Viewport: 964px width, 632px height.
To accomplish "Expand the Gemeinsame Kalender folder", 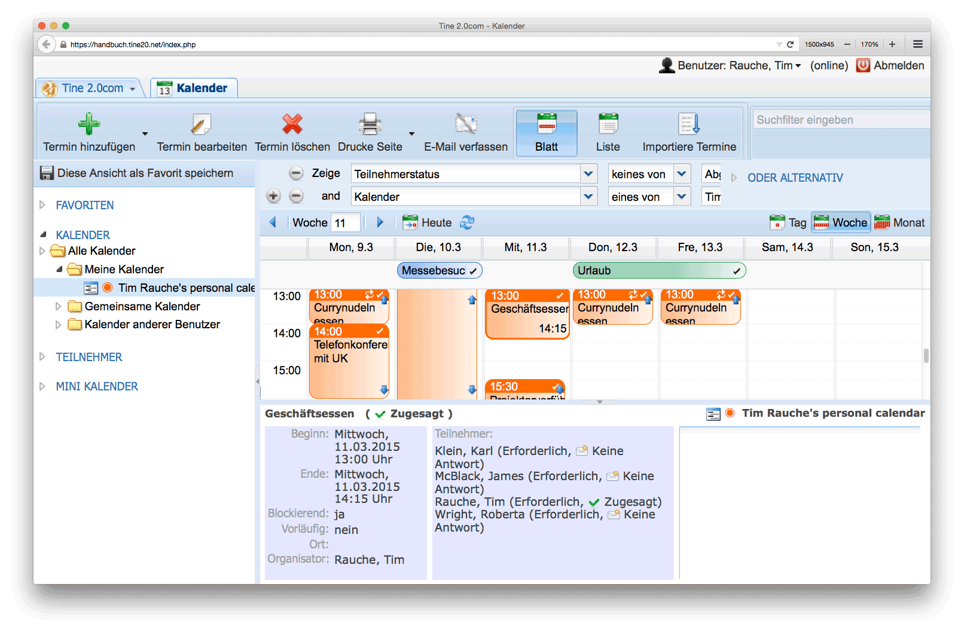I will point(59,307).
